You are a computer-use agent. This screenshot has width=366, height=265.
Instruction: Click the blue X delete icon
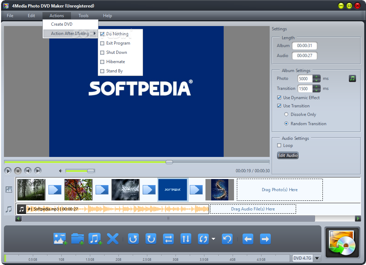pos(112,239)
